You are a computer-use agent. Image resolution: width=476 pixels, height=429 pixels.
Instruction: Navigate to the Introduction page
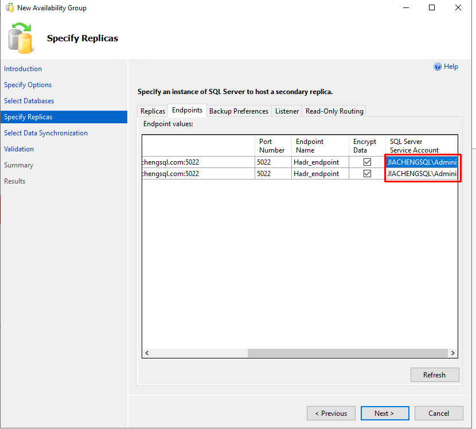click(x=23, y=69)
